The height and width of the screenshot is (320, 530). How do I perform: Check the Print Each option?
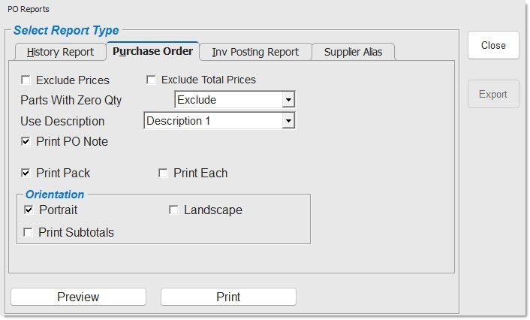click(163, 174)
